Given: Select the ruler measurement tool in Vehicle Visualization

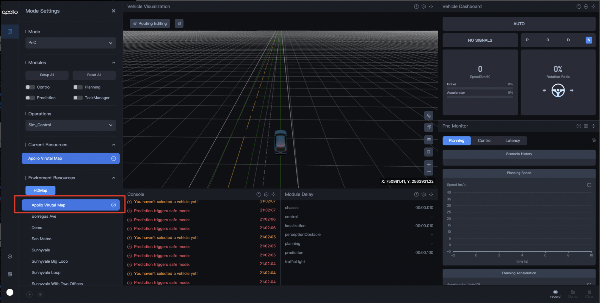Looking at the screenshot, I should [x=429, y=115].
